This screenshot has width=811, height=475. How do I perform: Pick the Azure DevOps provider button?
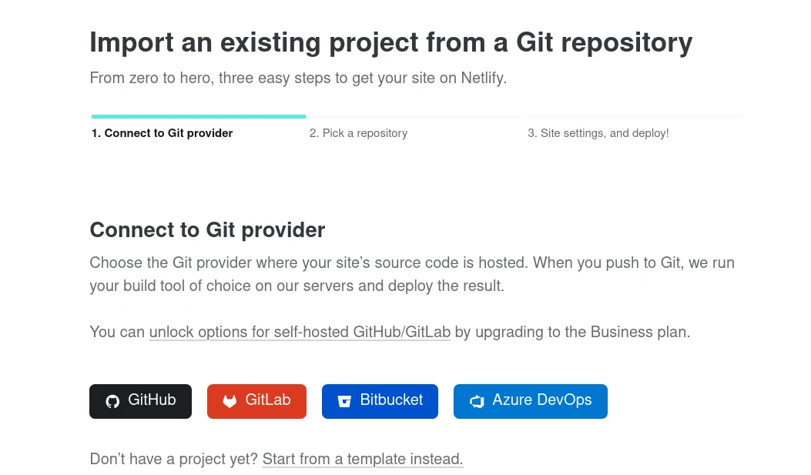pyautogui.click(x=541, y=400)
